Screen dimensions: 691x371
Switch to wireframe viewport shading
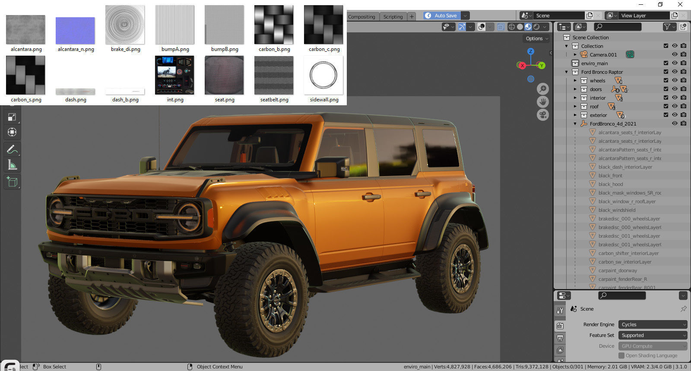click(512, 27)
